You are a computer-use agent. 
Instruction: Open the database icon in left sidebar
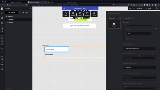pyautogui.click(x=2, y=18)
